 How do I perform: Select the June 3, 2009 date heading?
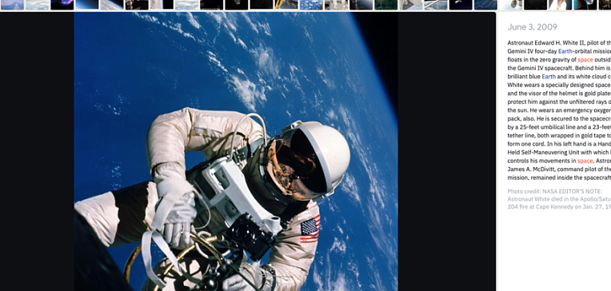pos(533,27)
